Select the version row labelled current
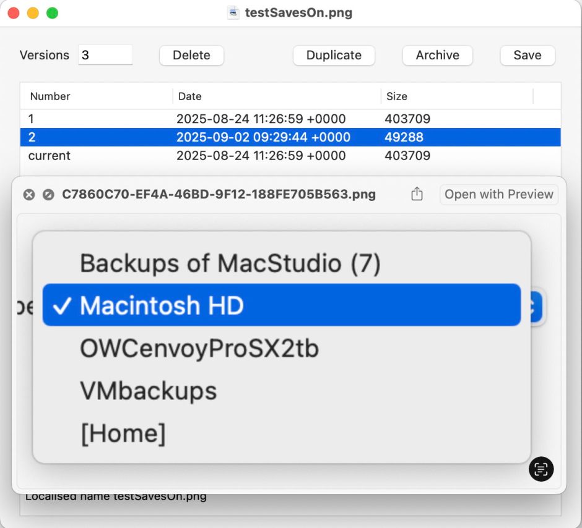The width and height of the screenshot is (582, 528). [290, 156]
